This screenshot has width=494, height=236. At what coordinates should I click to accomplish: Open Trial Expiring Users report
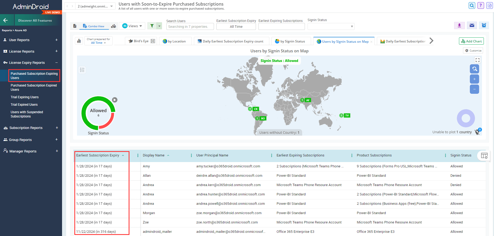[x=25, y=97]
